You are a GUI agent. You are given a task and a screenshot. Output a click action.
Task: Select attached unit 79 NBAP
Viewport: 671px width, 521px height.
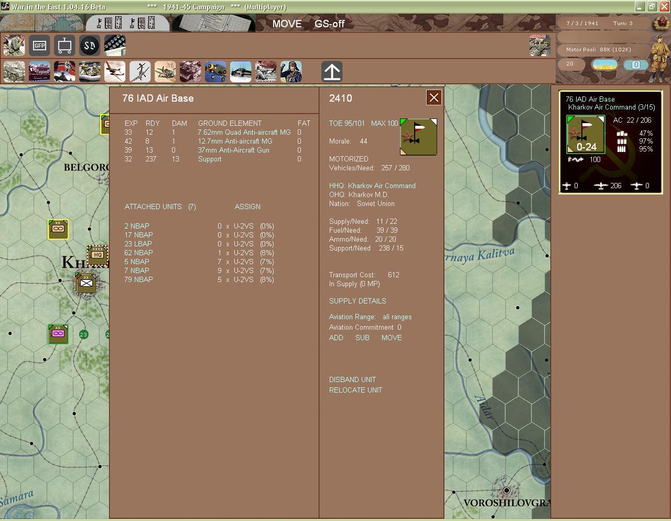(139, 279)
